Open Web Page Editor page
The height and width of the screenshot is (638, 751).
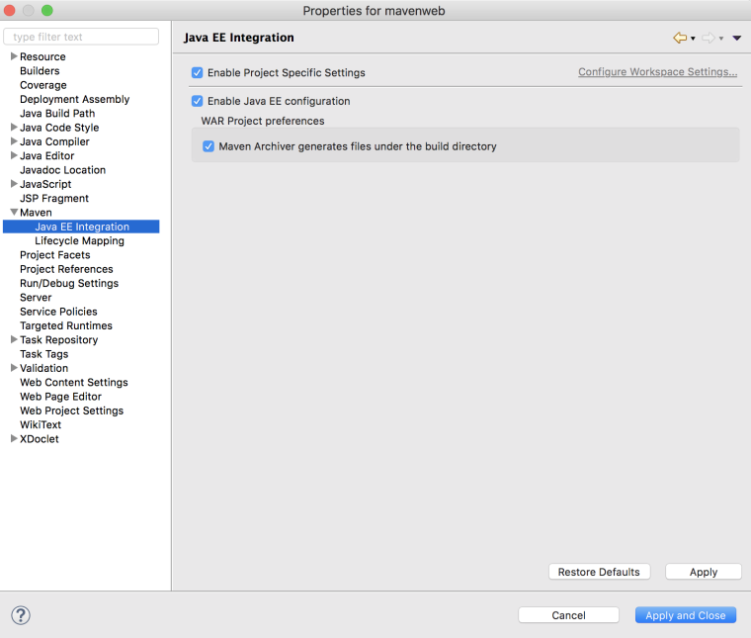61,397
